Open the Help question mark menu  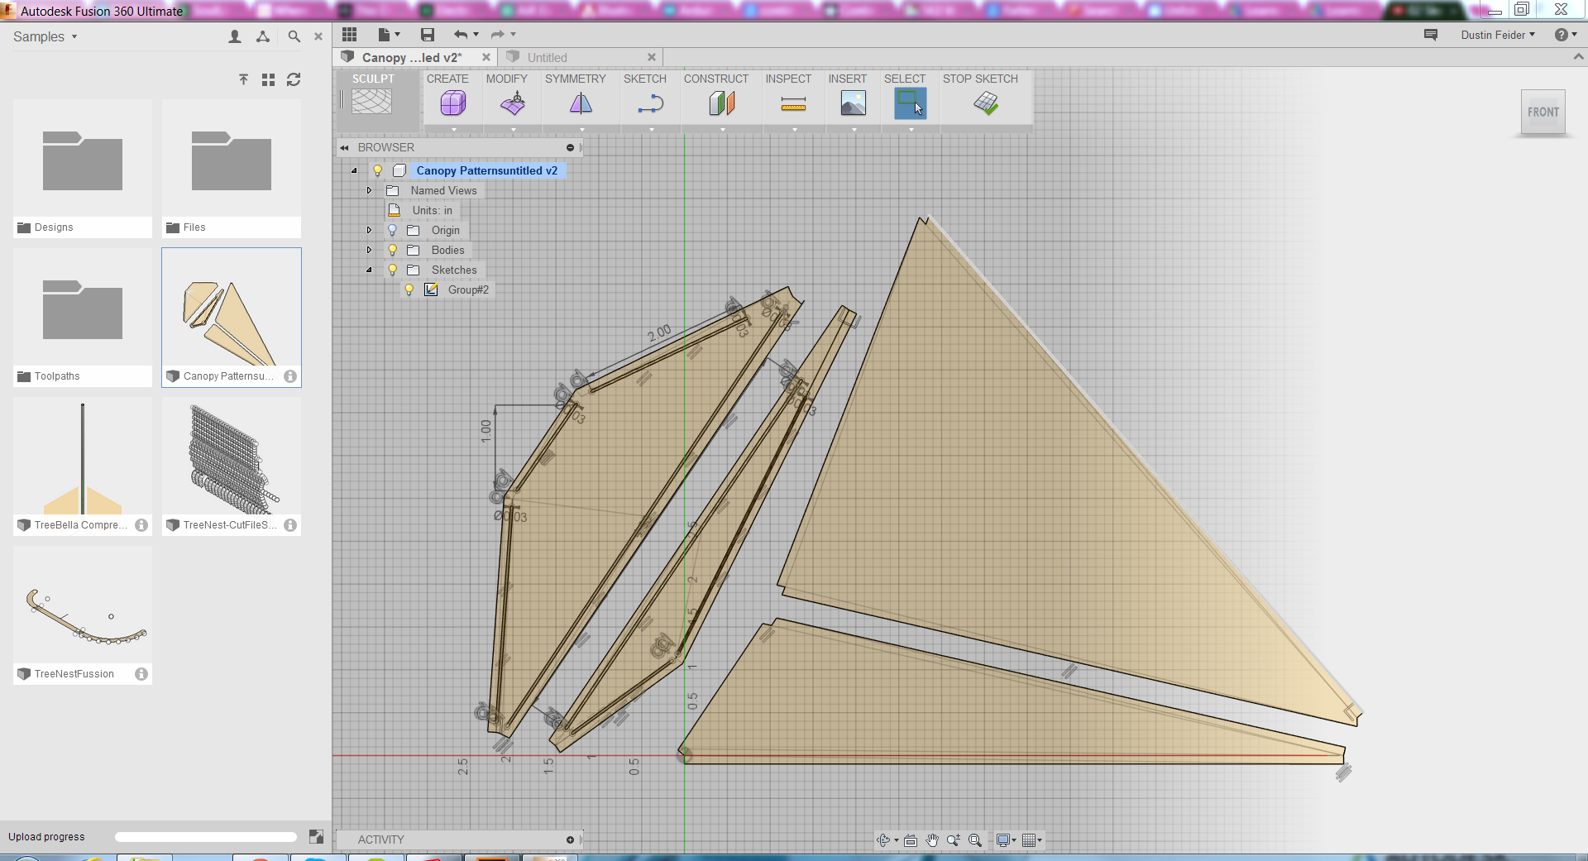coord(1562,35)
